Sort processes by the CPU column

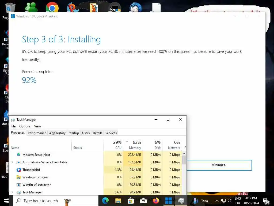113,145
